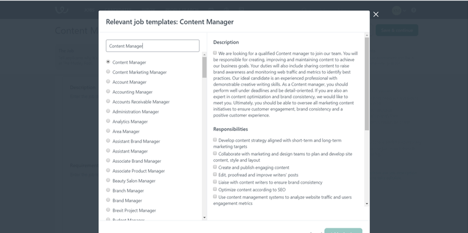Click the template list scrollbar thumb
This screenshot has width=468, height=233.
pos(204,67)
